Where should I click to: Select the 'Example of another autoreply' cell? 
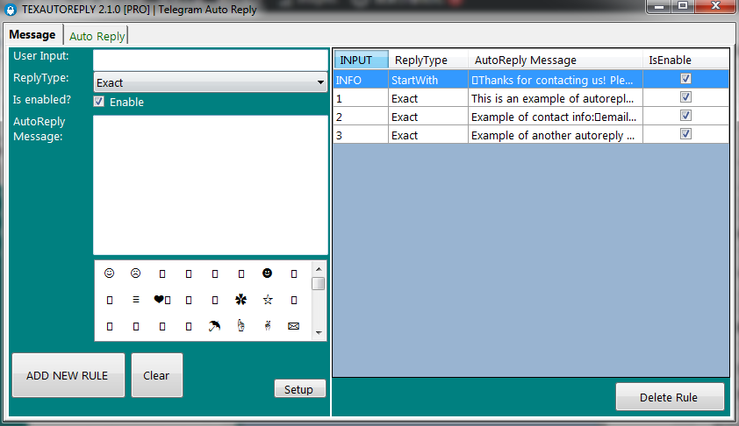click(556, 135)
